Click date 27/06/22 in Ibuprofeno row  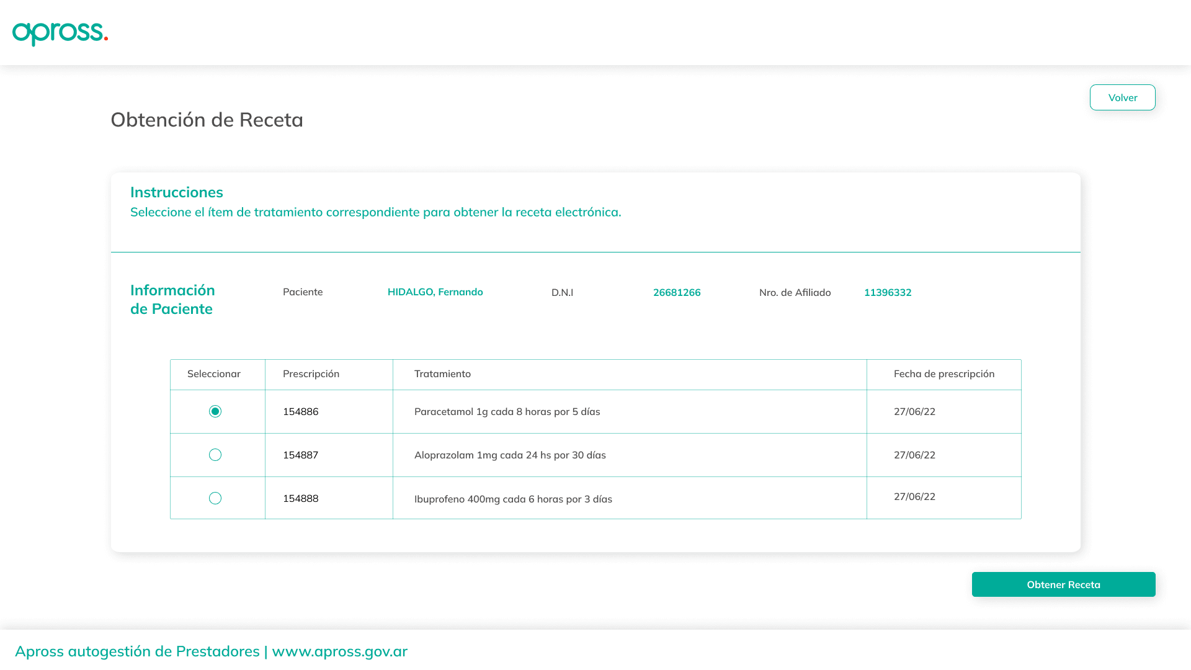[914, 496]
